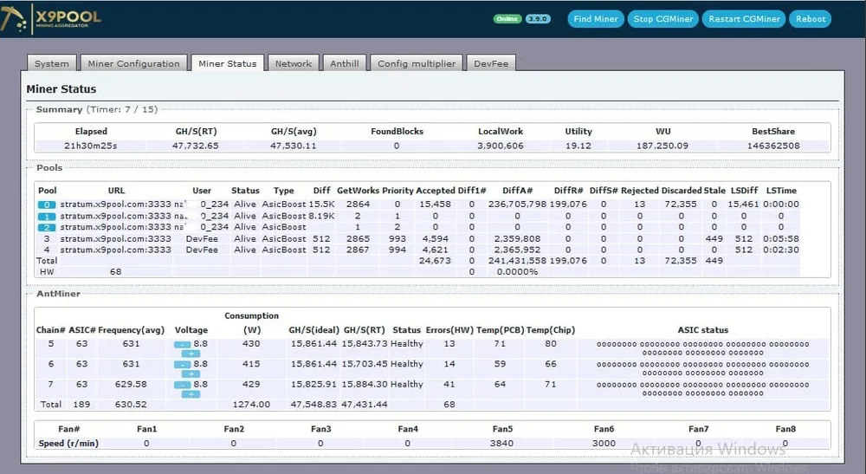Click LocalWork value 3,900,606
The width and height of the screenshot is (866, 474).
[501, 146]
